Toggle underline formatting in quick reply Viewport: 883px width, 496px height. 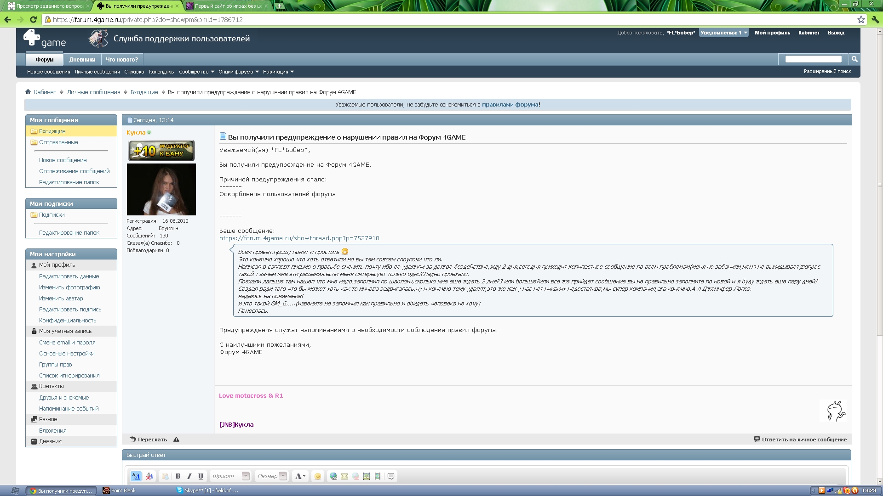point(201,476)
